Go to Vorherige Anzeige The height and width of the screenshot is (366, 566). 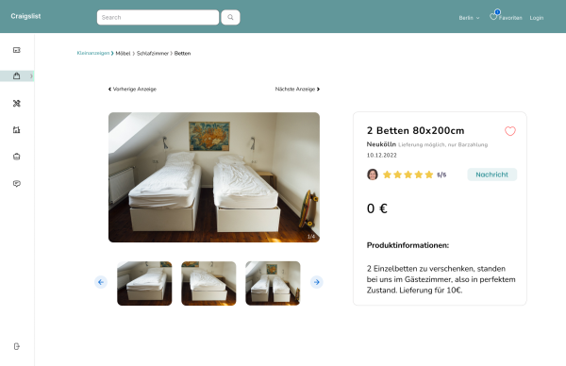(132, 89)
